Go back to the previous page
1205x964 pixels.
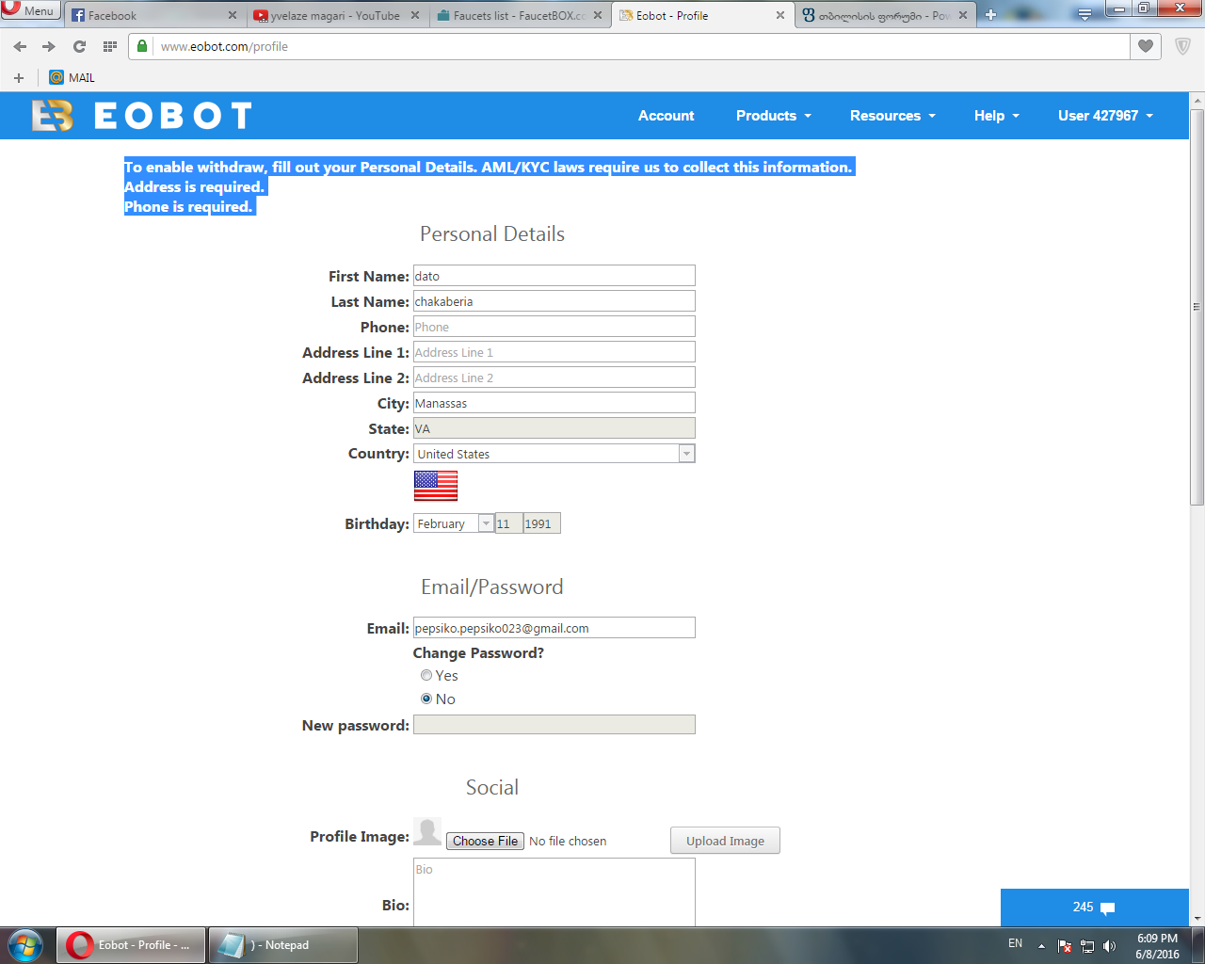(x=21, y=46)
